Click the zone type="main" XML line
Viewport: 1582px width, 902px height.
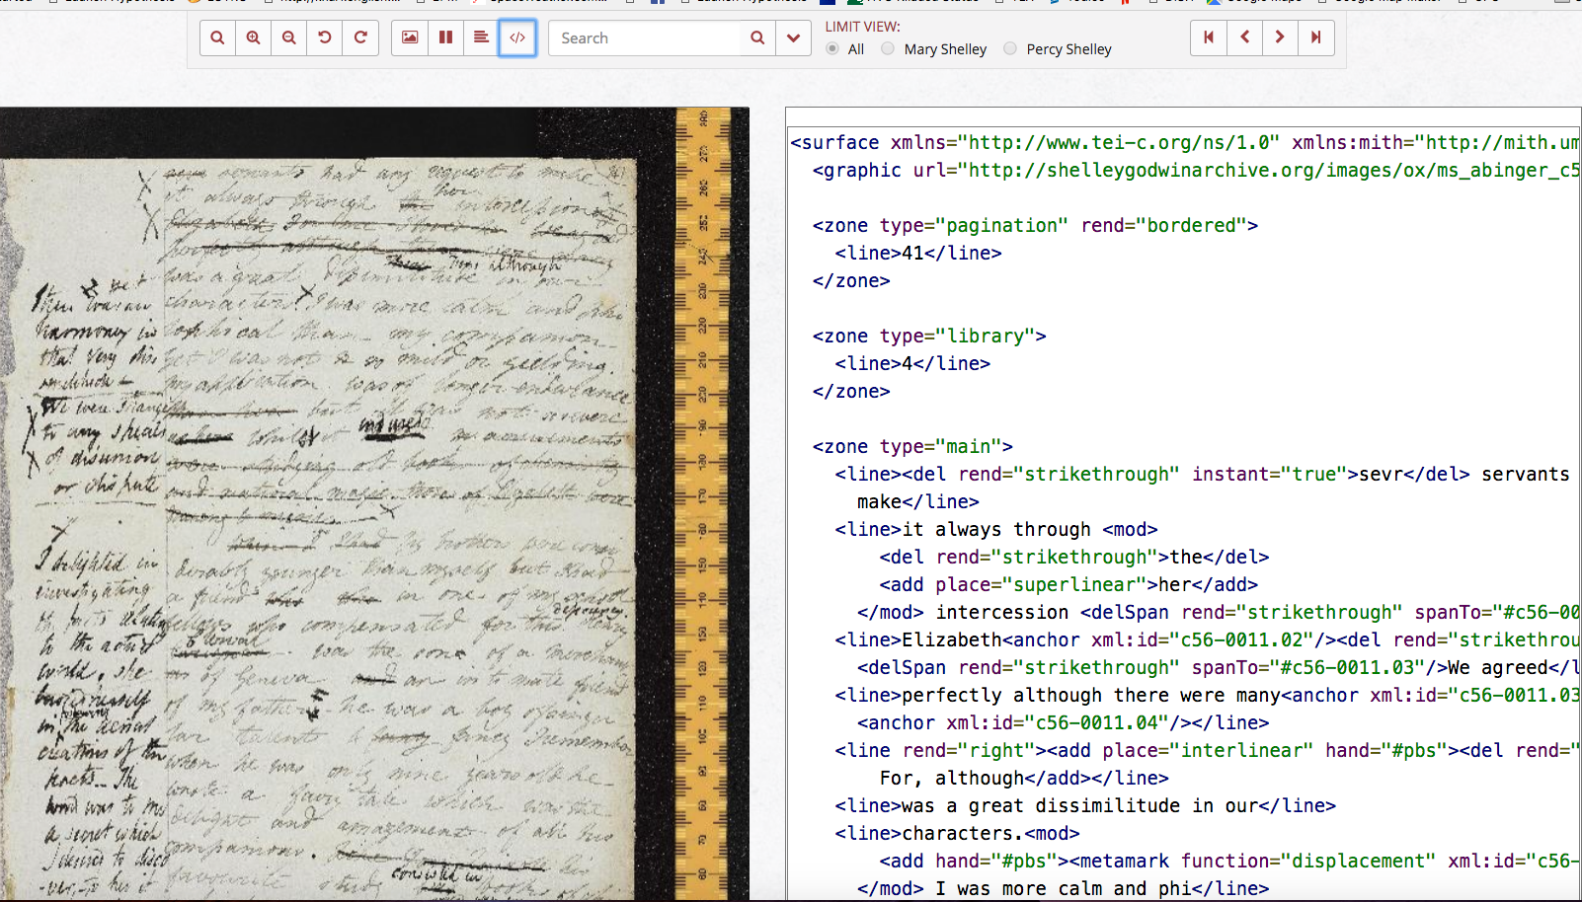click(912, 446)
